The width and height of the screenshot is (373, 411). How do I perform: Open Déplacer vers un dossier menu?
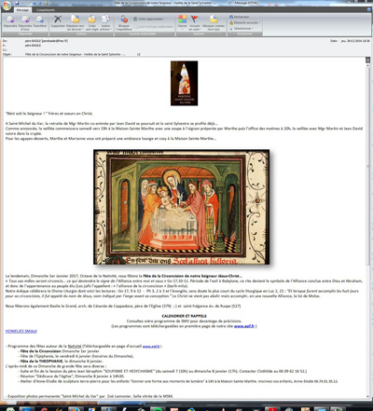click(x=76, y=22)
